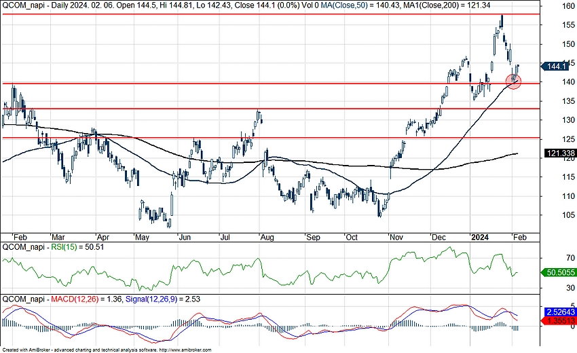
Task: Click the 135 price axis label
Action: pyautogui.click(x=569, y=101)
